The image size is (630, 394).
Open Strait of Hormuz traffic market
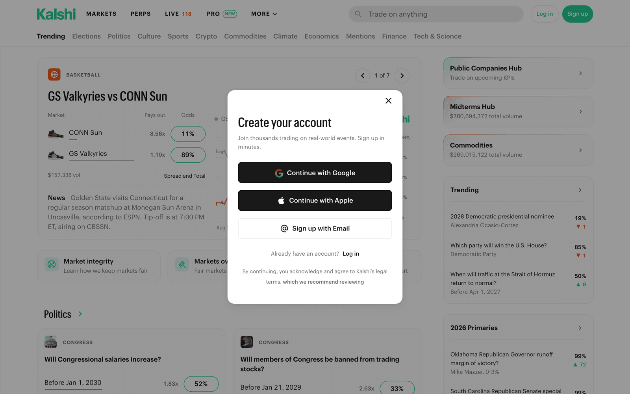pos(503,279)
